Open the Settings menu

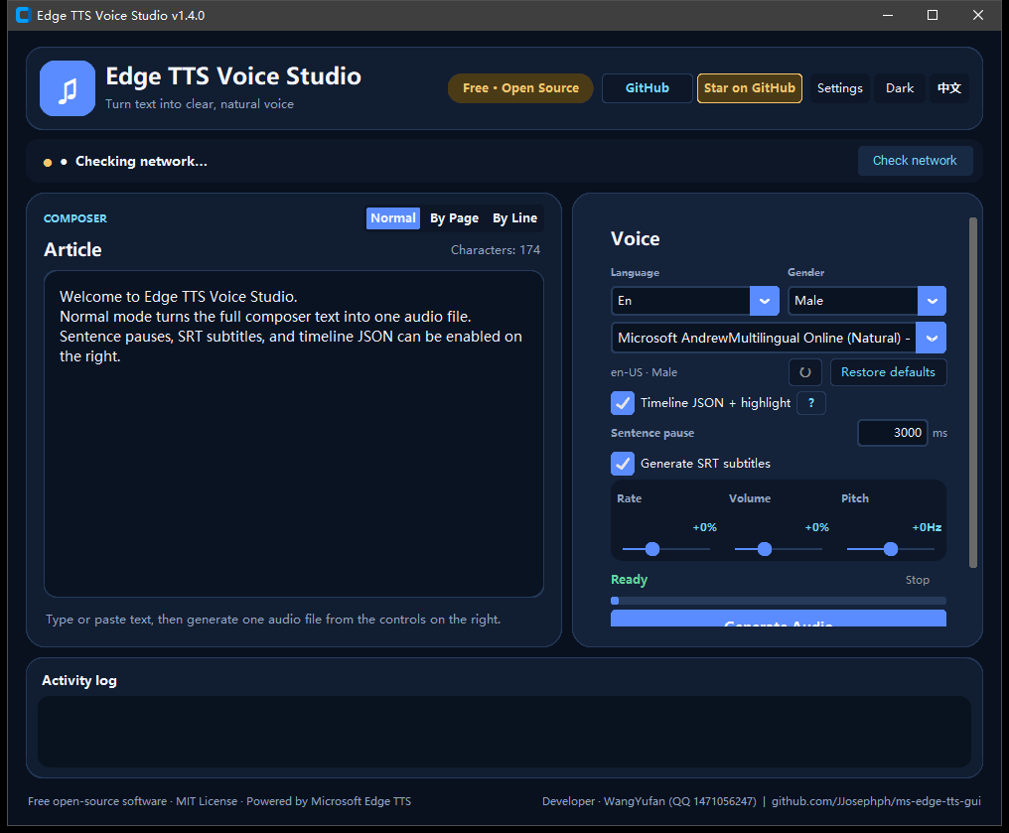[x=840, y=88]
